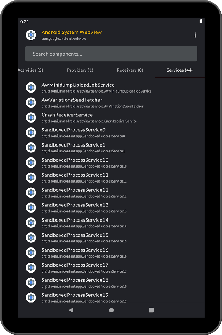This screenshot has width=222, height=335.
Task: Tap the CrashReceiverService gear icon
Action: (x=31, y=118)
